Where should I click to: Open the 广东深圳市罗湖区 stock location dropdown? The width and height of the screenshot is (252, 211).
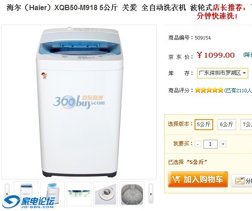point(222,73)
